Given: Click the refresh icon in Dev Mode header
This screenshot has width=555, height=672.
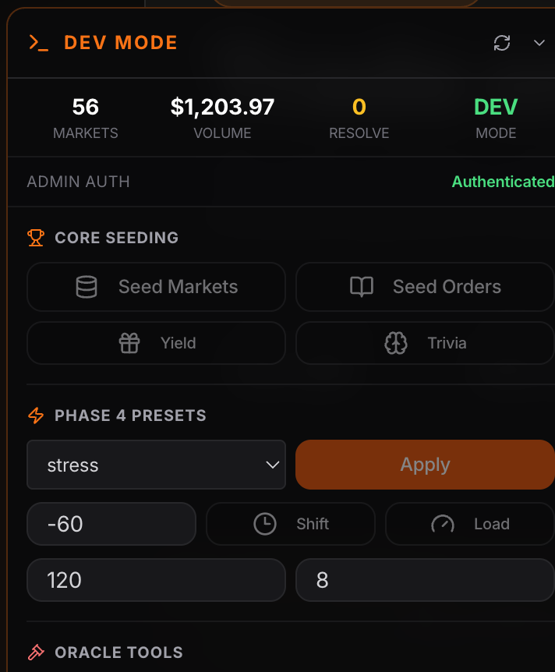Looking at the screenshot, I should click(502, 43).
